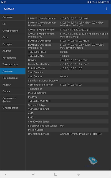Select the Step Counter row
The width and height of the screenshot is (111, 178).
click(x=68, y=76)
